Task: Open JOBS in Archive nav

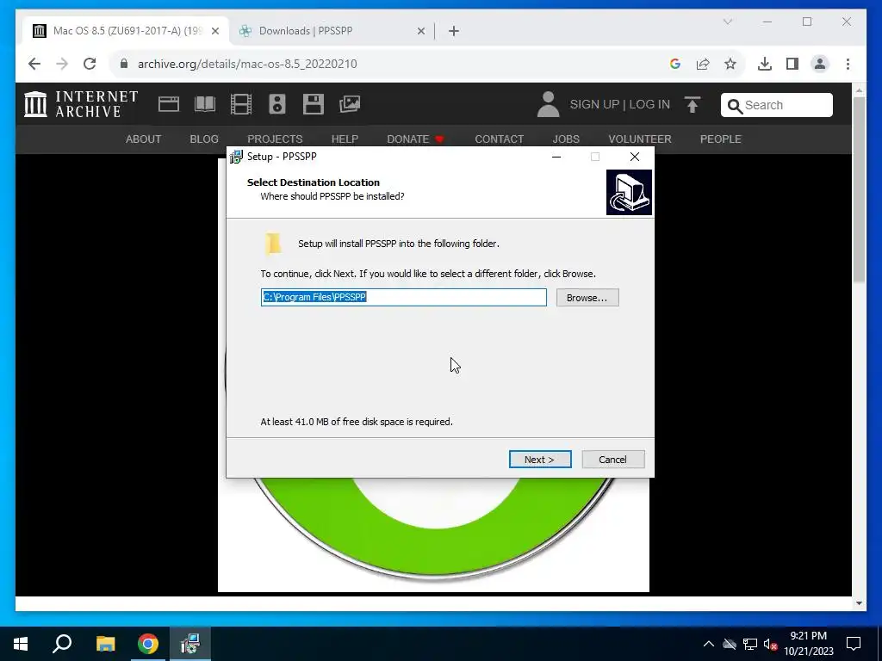Action: point(566,139)
